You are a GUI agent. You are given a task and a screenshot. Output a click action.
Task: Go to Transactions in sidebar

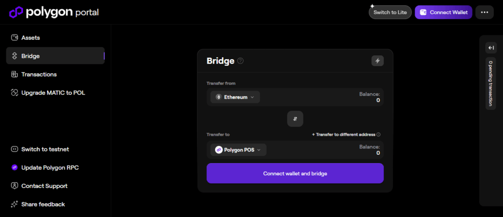(x=39, y=74)
